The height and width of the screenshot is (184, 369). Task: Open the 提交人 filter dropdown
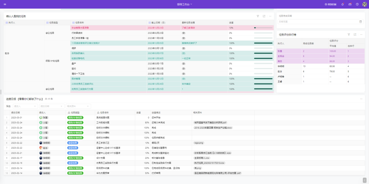point(25,106)
